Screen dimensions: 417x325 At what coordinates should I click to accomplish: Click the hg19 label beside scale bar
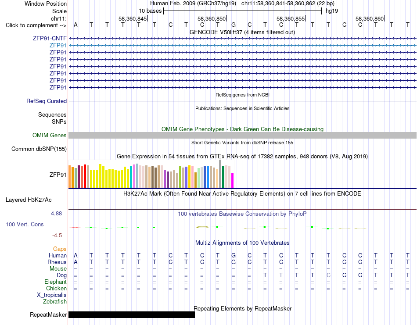[x=332, y=11]
